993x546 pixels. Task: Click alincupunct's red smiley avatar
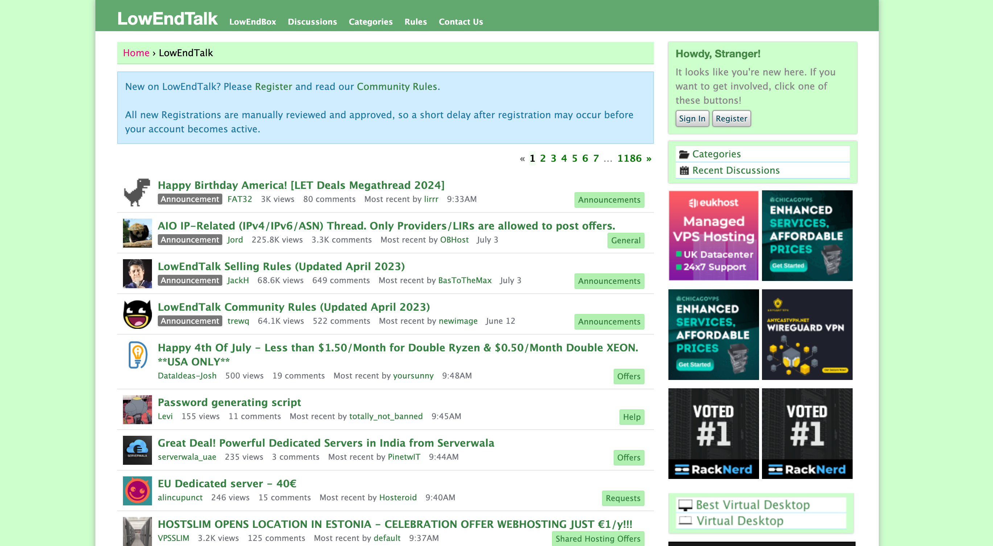click(137, 491)
